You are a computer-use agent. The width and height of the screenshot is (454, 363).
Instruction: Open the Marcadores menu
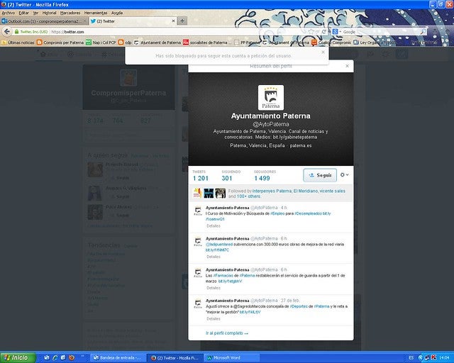point(70,13)
